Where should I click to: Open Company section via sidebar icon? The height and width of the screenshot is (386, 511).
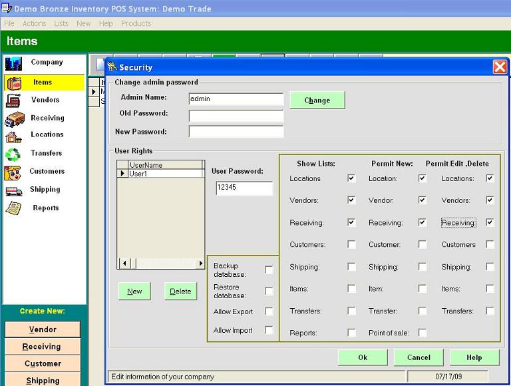(13, 63)
